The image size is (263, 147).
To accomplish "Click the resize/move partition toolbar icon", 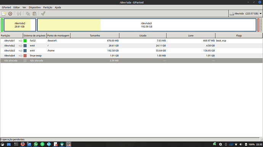I will [19, 14].
